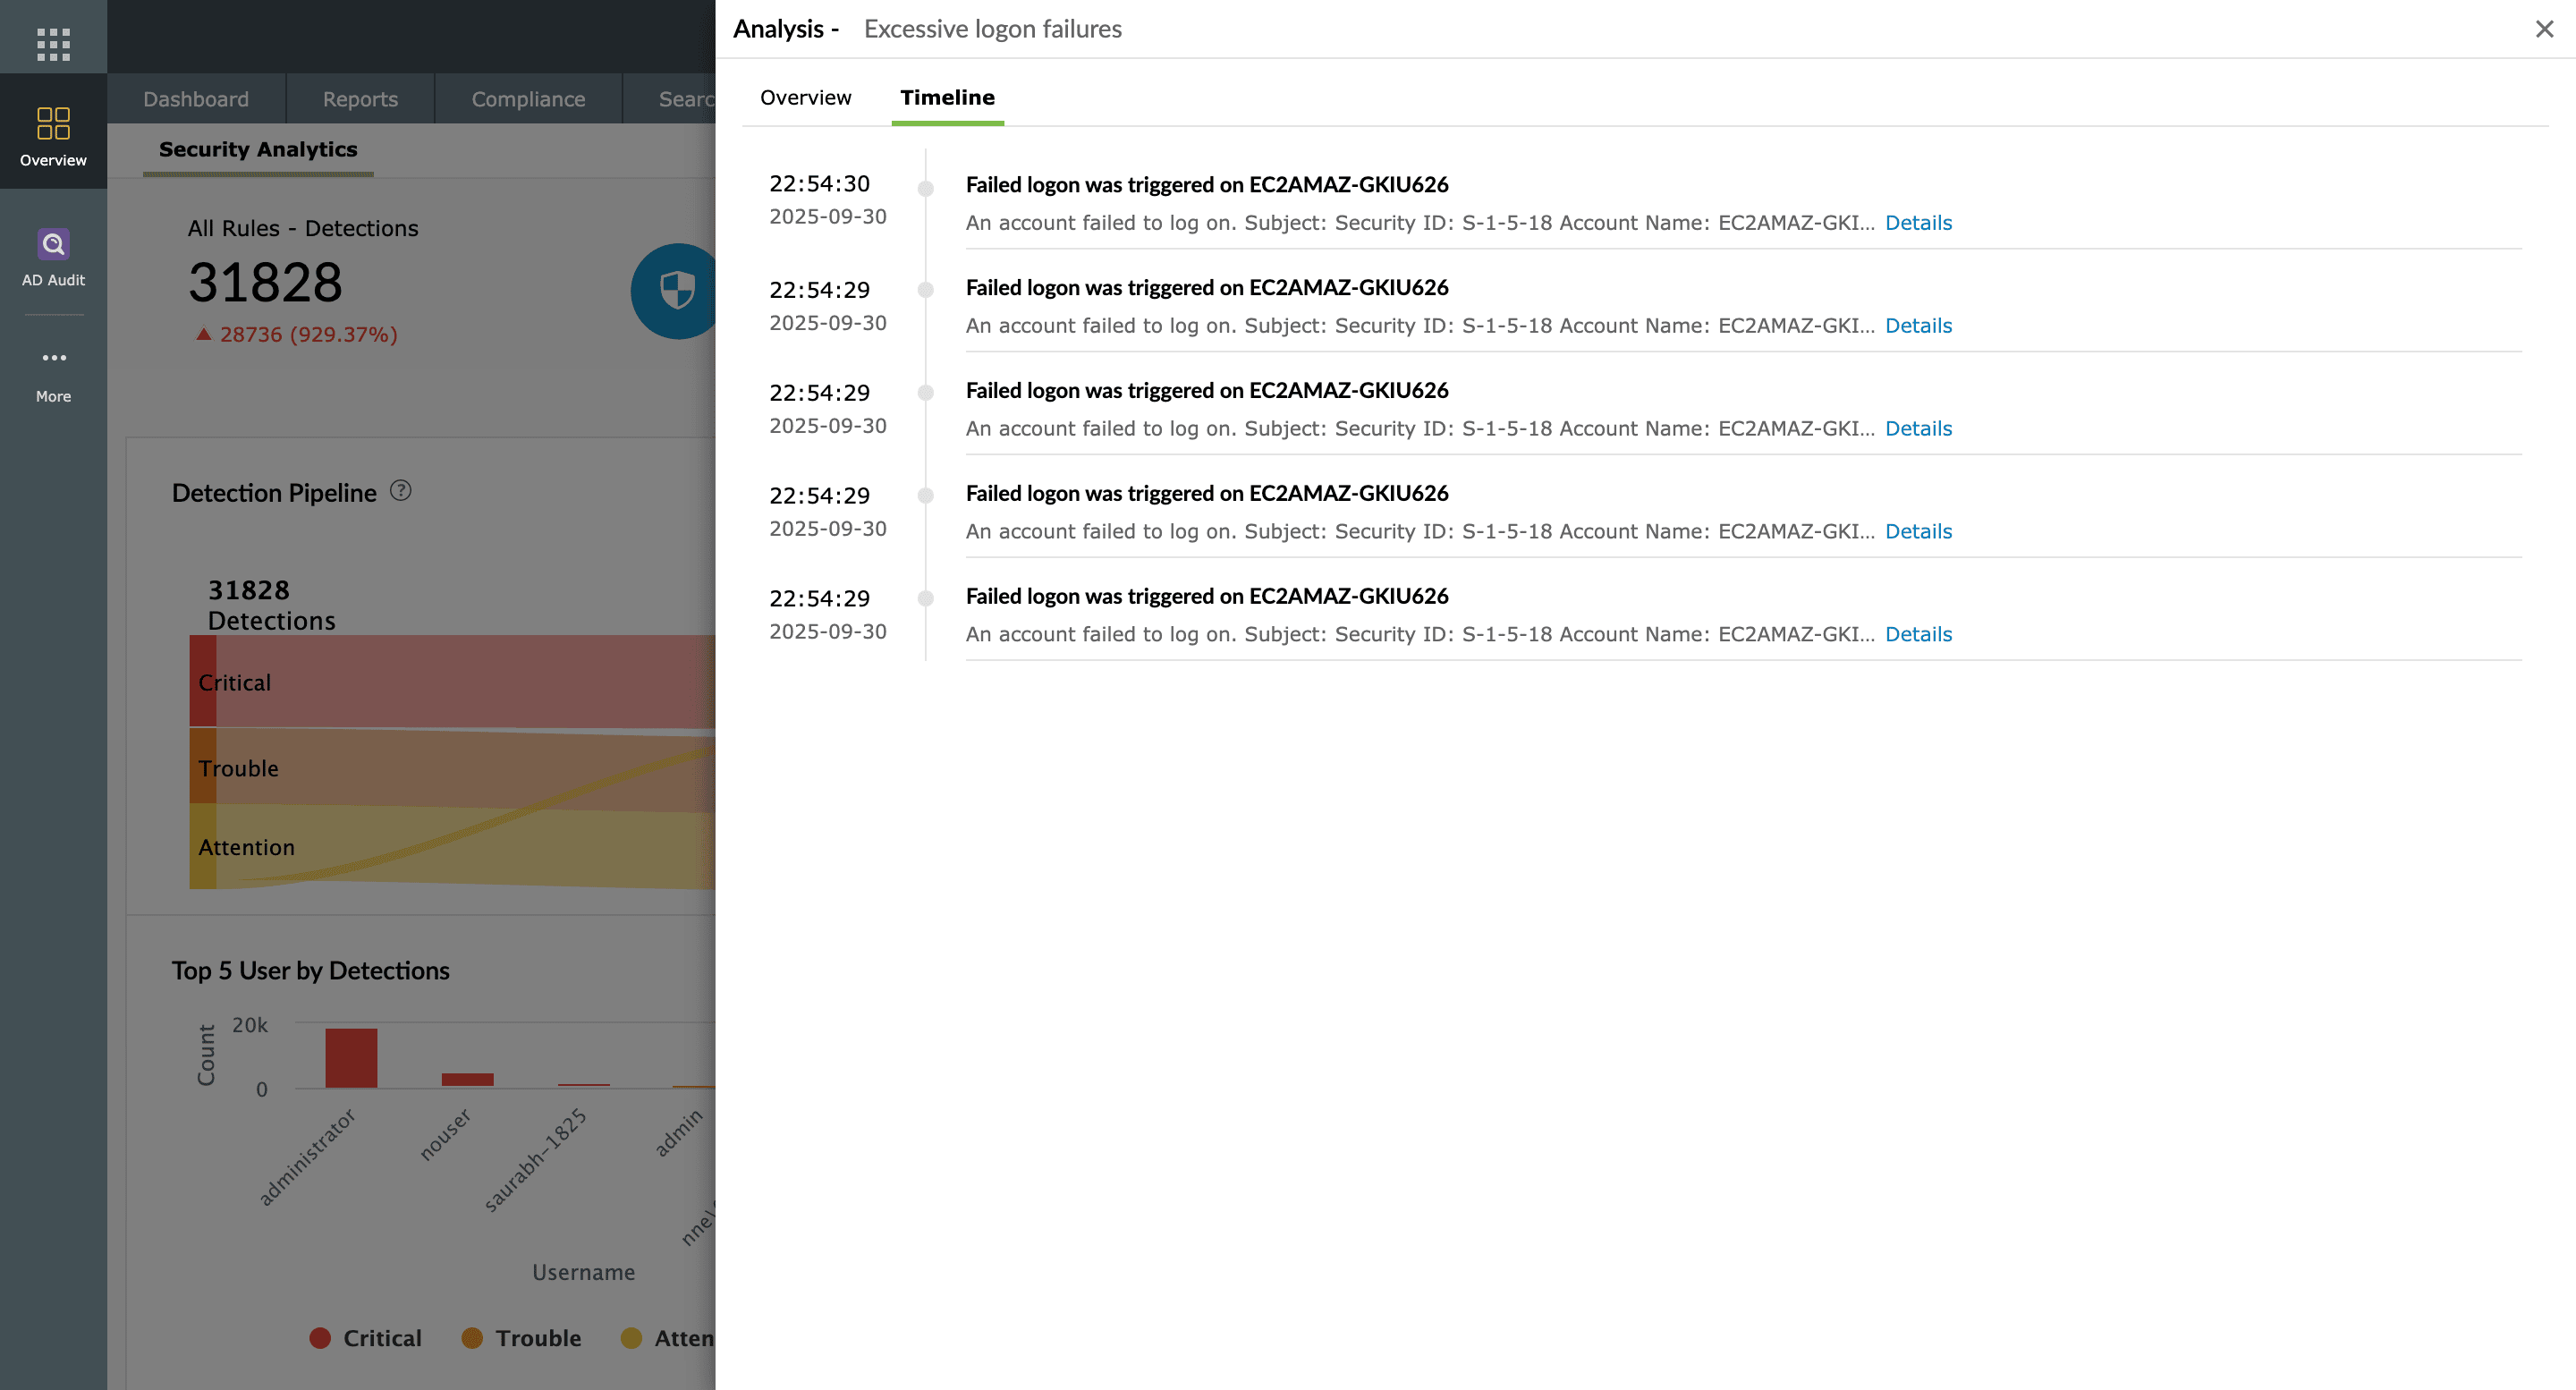Open the Reports menu tab

pos(360,99)
